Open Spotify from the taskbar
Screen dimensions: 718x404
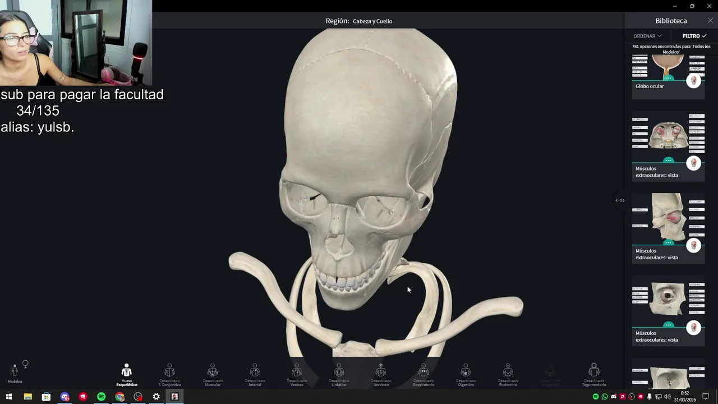click(x=101, y=397)
